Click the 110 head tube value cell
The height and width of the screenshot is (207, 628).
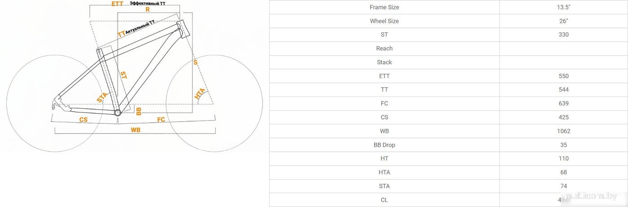(x=563, y=159)
